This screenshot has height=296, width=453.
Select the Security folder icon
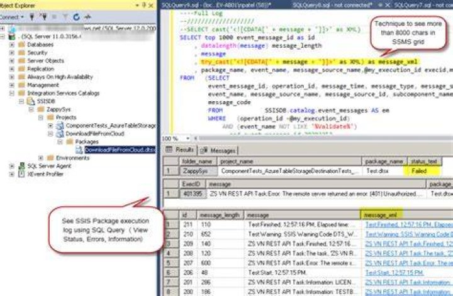(21, 53)
